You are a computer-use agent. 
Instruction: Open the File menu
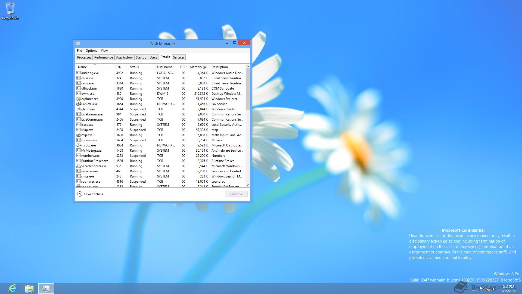click(79, 51)
